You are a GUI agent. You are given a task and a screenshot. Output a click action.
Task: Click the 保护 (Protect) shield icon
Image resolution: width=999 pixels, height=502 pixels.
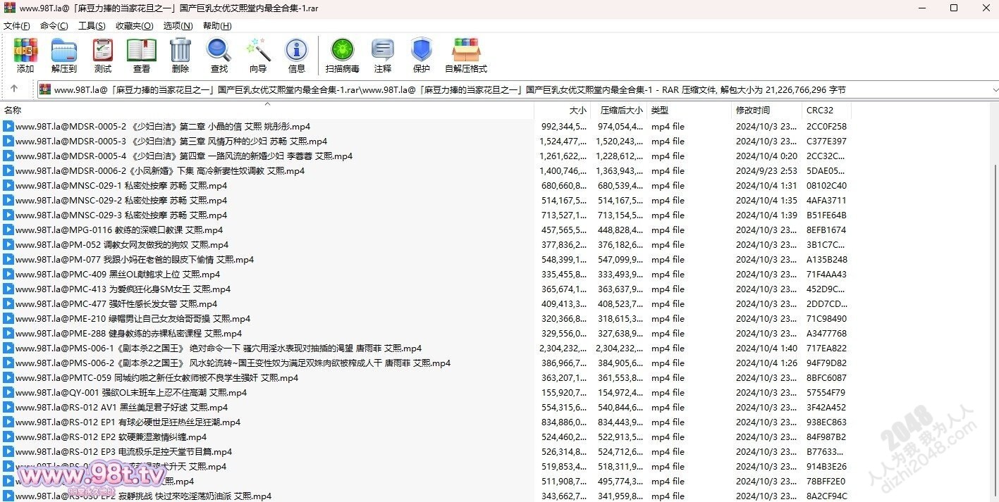[422, 55]
